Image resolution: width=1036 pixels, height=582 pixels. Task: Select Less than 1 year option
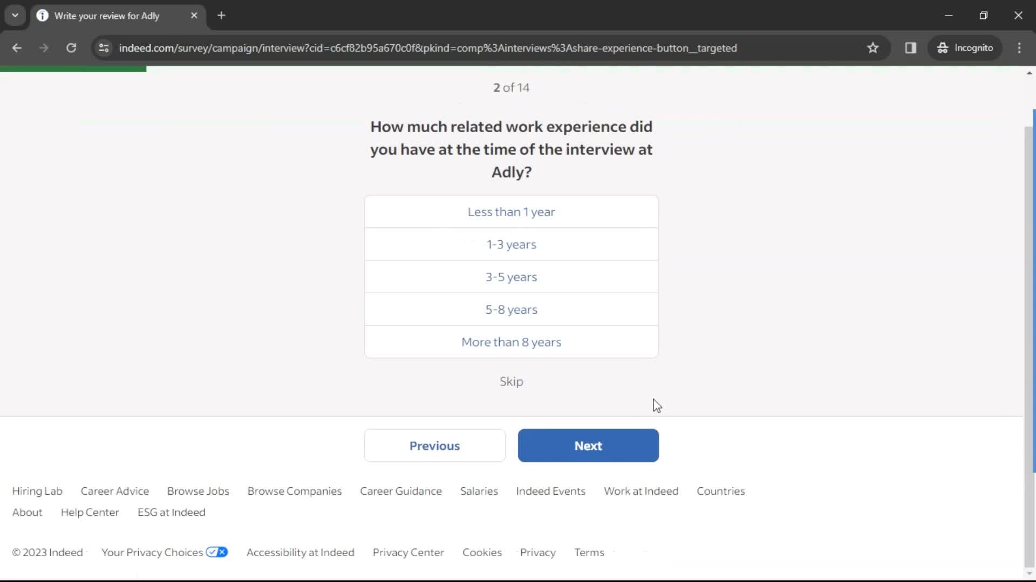(x=511, y=211)
